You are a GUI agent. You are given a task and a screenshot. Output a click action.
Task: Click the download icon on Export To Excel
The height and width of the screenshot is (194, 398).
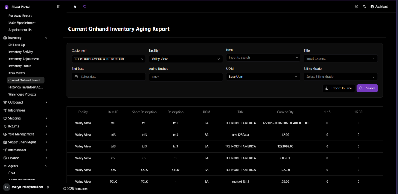point(327,88)
